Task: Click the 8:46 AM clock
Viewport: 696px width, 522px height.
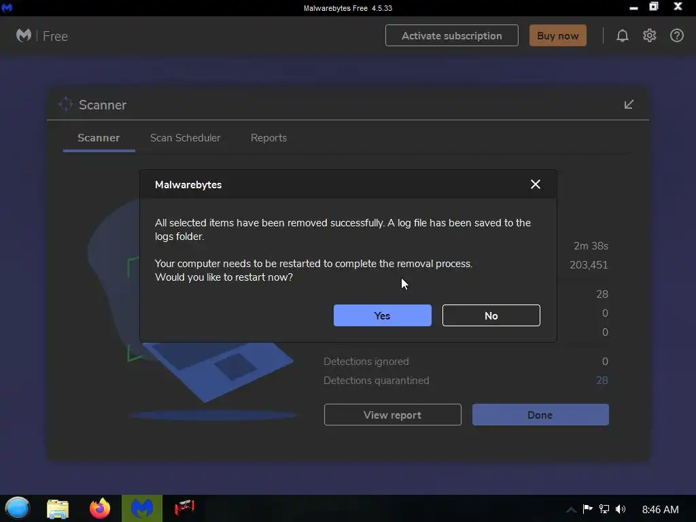Action: pyautogui.click(x=660, y=510)
